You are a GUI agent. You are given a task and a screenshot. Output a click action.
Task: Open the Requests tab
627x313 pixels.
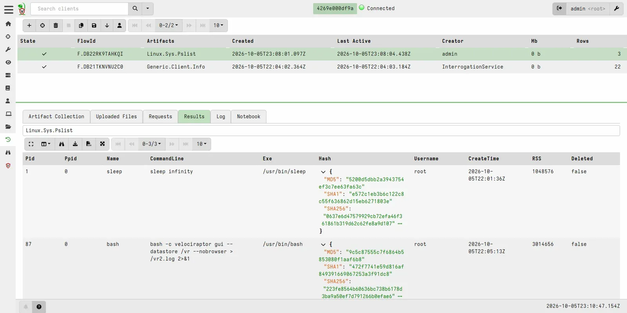coord(160,117)
